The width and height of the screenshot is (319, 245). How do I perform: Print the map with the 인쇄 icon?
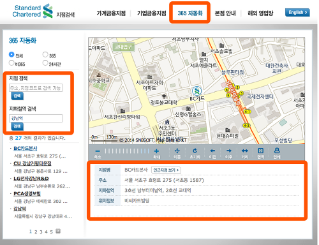point(277,151)
